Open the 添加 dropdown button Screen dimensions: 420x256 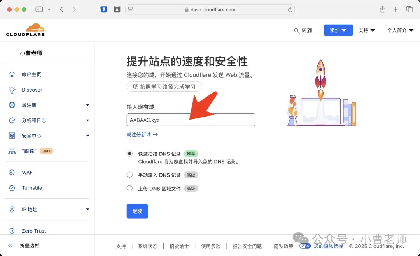click(x=338, y=30)
